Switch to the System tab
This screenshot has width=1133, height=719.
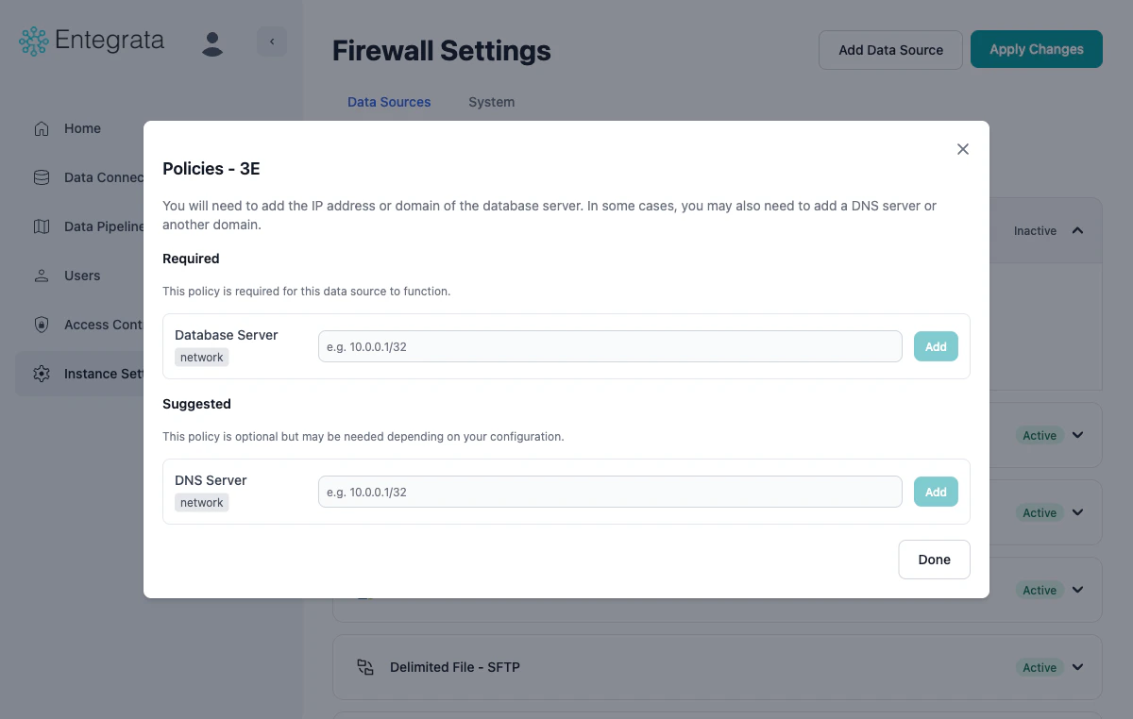point(491,102)
